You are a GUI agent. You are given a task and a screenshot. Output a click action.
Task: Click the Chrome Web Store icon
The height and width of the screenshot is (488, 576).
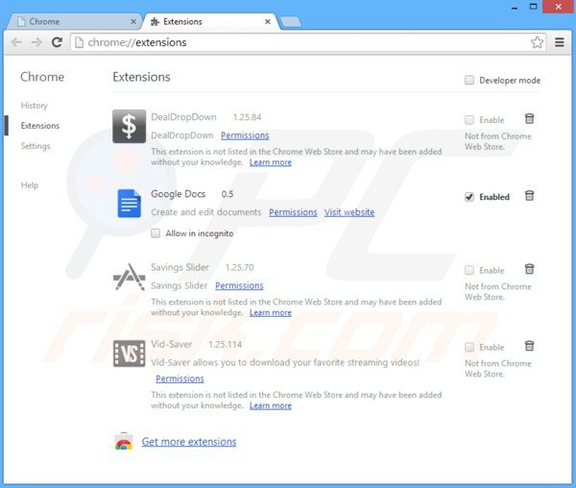(x=124, y=441)
